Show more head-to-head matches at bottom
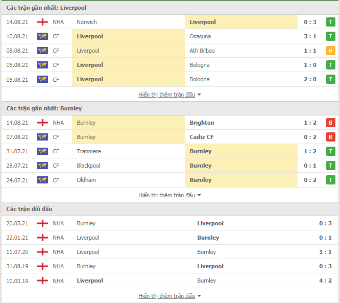 [169, 296]
